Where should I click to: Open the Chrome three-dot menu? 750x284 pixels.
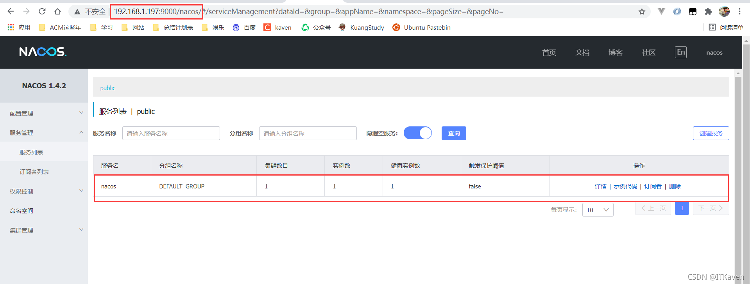739,12
